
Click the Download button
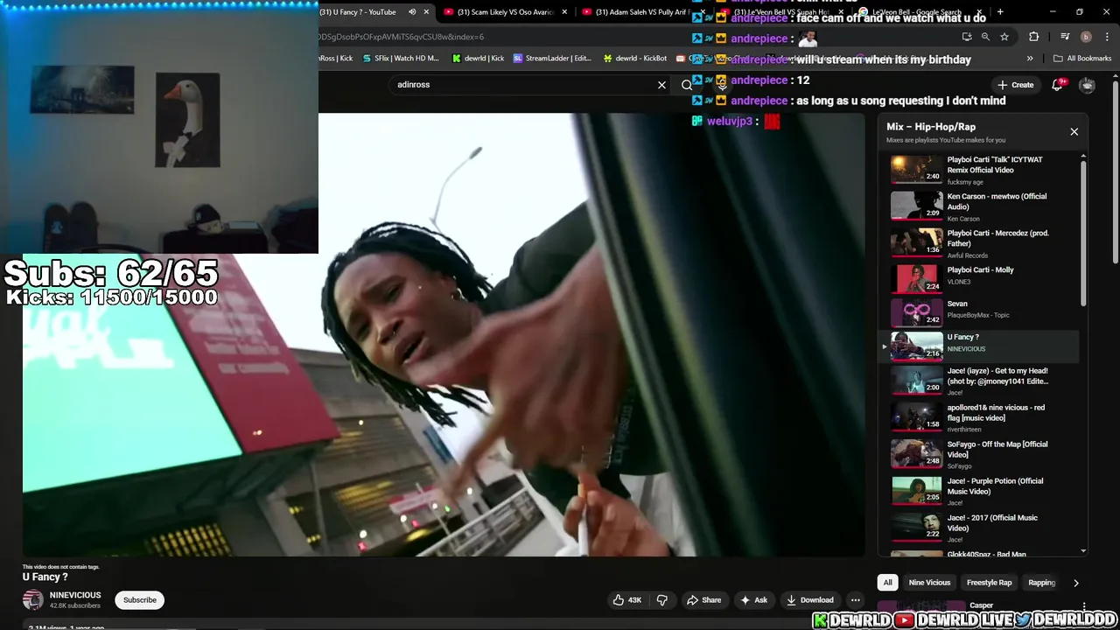pyautogui.click(x=809, y=599)
